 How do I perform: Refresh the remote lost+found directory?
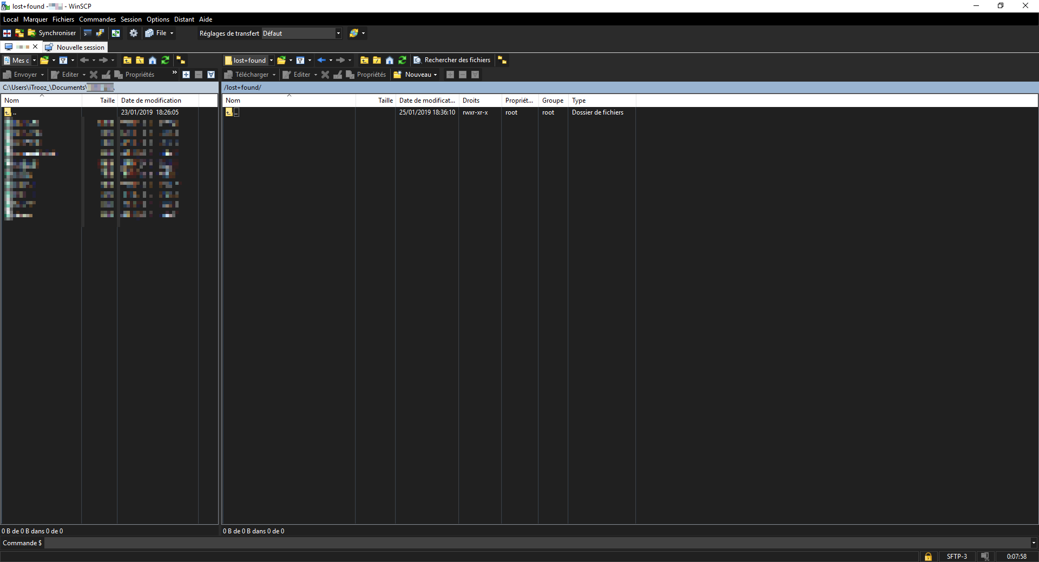coord(402,60)
